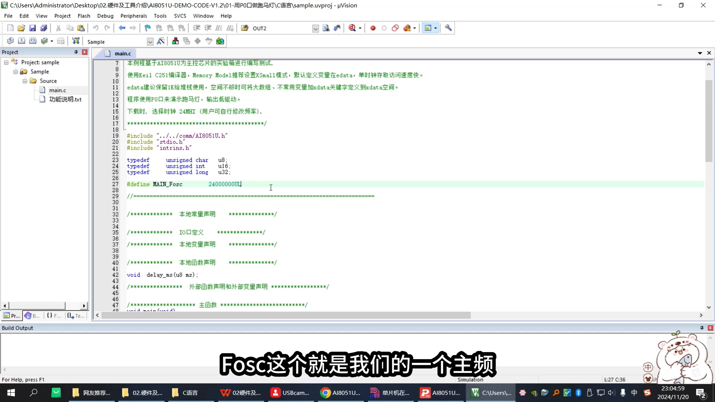
Task: Toggle the comment selection icon
Action: 219,28
